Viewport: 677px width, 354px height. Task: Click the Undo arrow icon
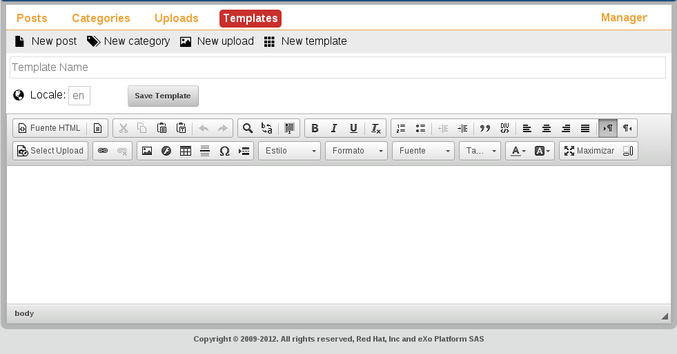(204, 128)
